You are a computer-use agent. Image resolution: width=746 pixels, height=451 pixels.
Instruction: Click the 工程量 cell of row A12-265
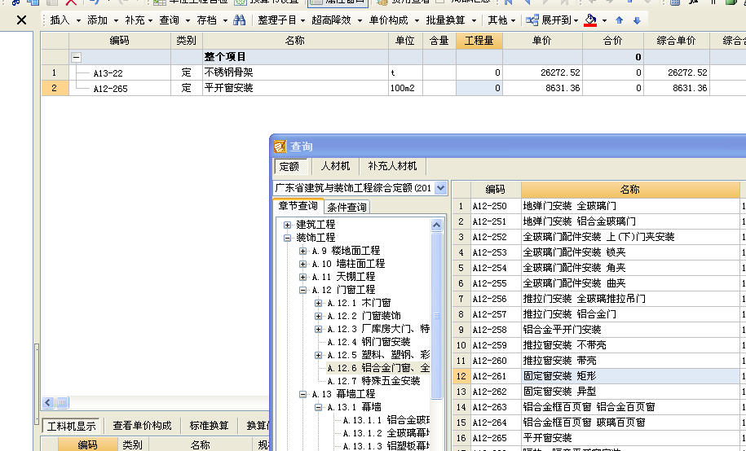(479, 88)
